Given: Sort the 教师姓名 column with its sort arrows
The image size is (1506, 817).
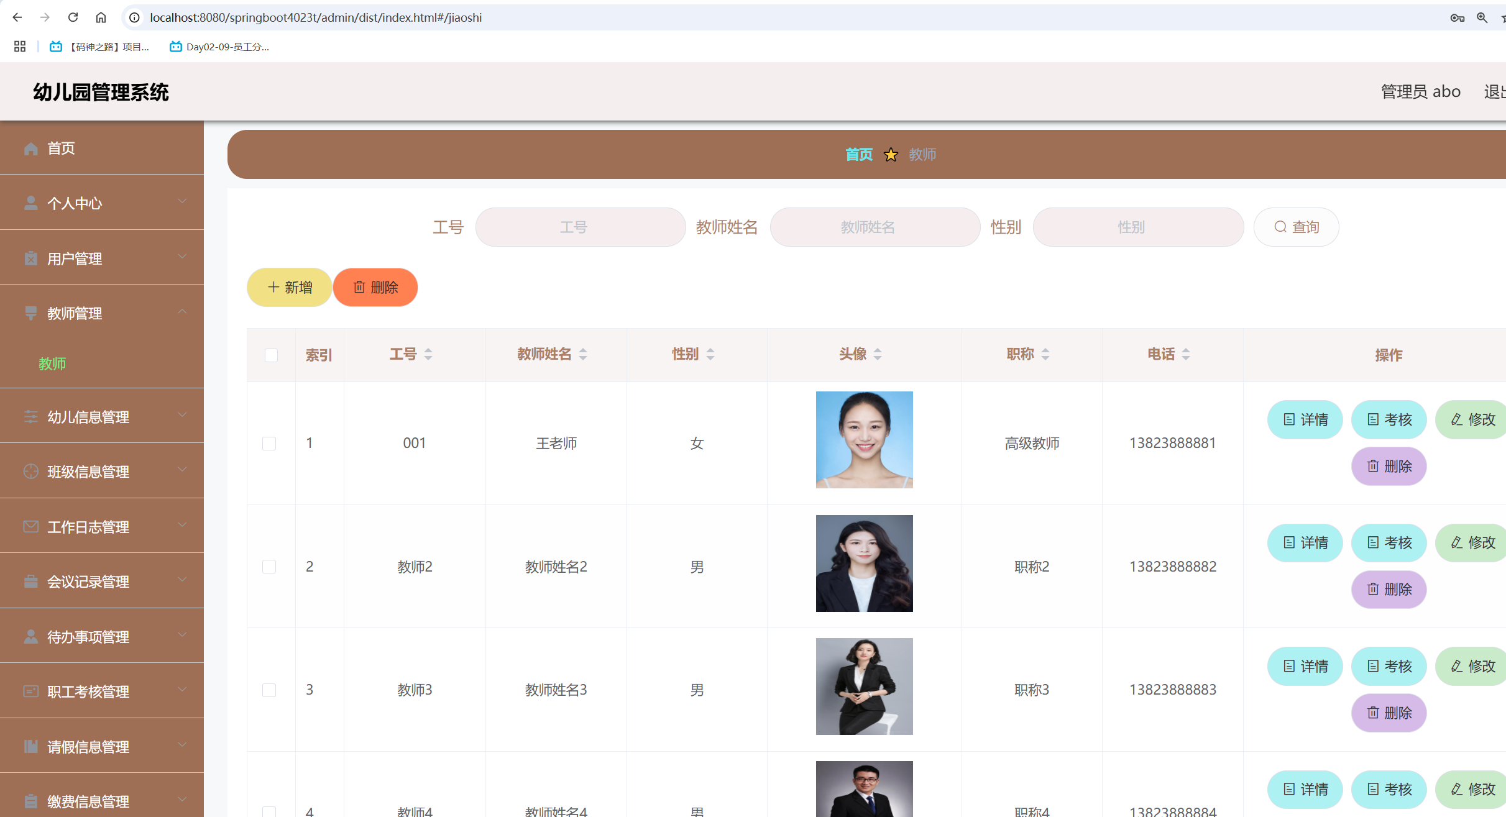Looking at the screenshot, I should 583,354.
